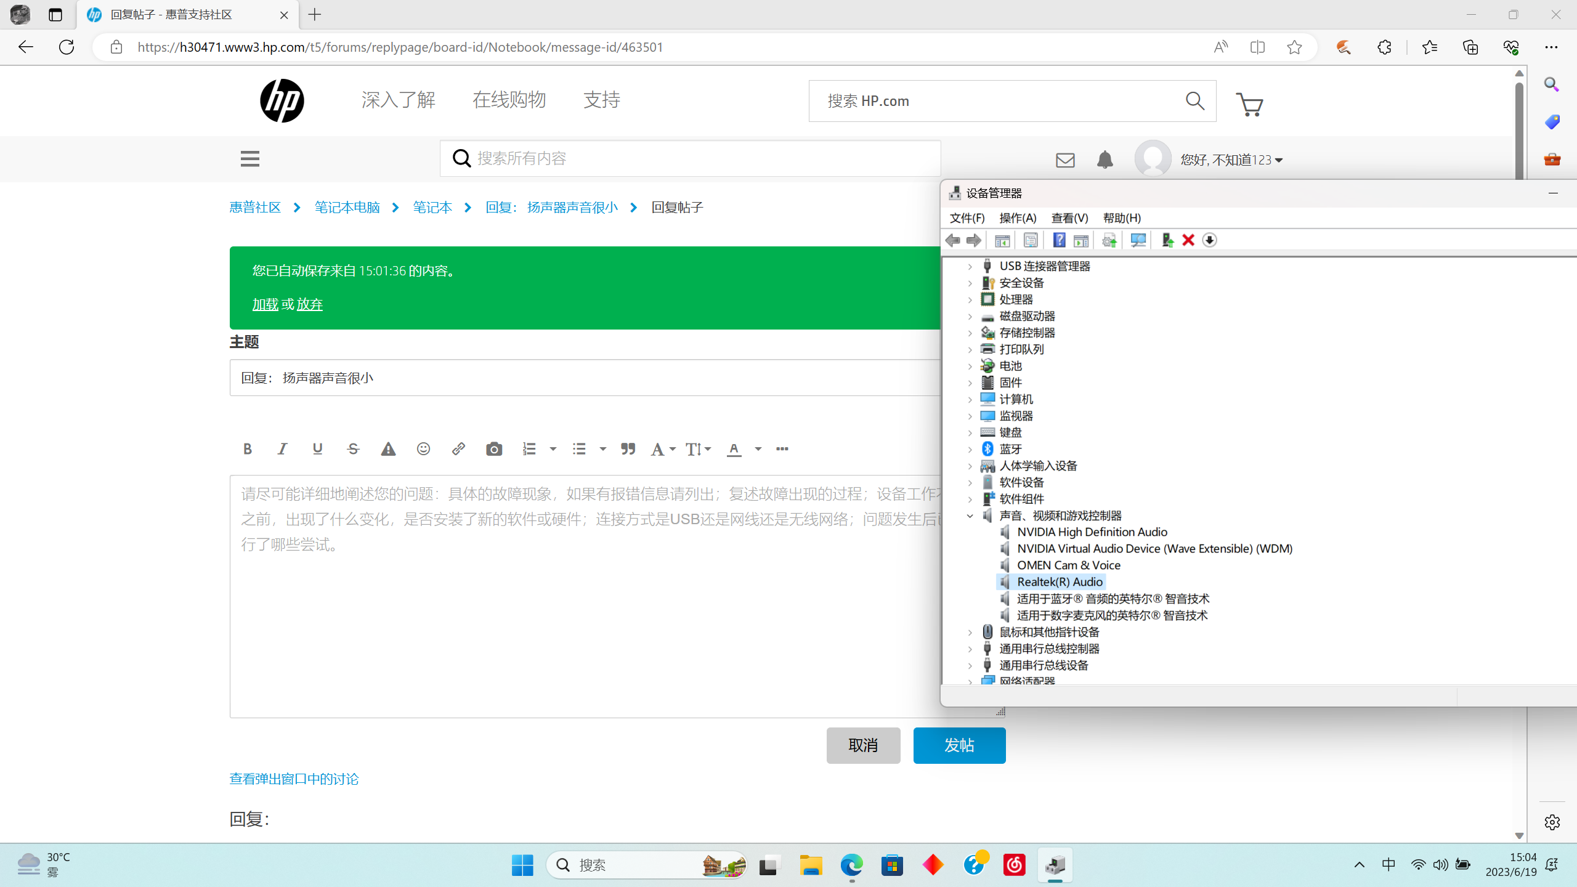Viewport: 1577px width, 887px height.
Task: Toggle underline formatting
Action: pos(317,449)
